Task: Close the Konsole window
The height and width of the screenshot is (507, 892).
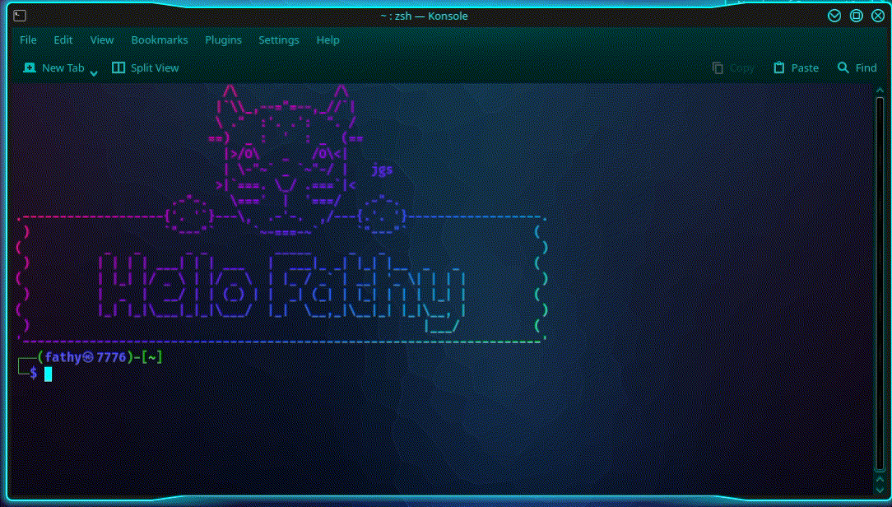Action: tap(878, 16)
